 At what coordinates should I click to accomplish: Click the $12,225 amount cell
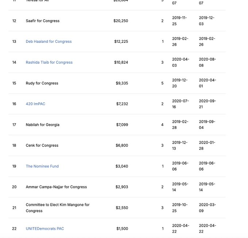click(121, 42)
